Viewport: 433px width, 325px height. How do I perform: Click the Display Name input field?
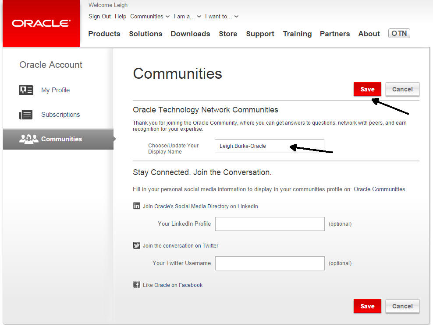tap(270, 146)
